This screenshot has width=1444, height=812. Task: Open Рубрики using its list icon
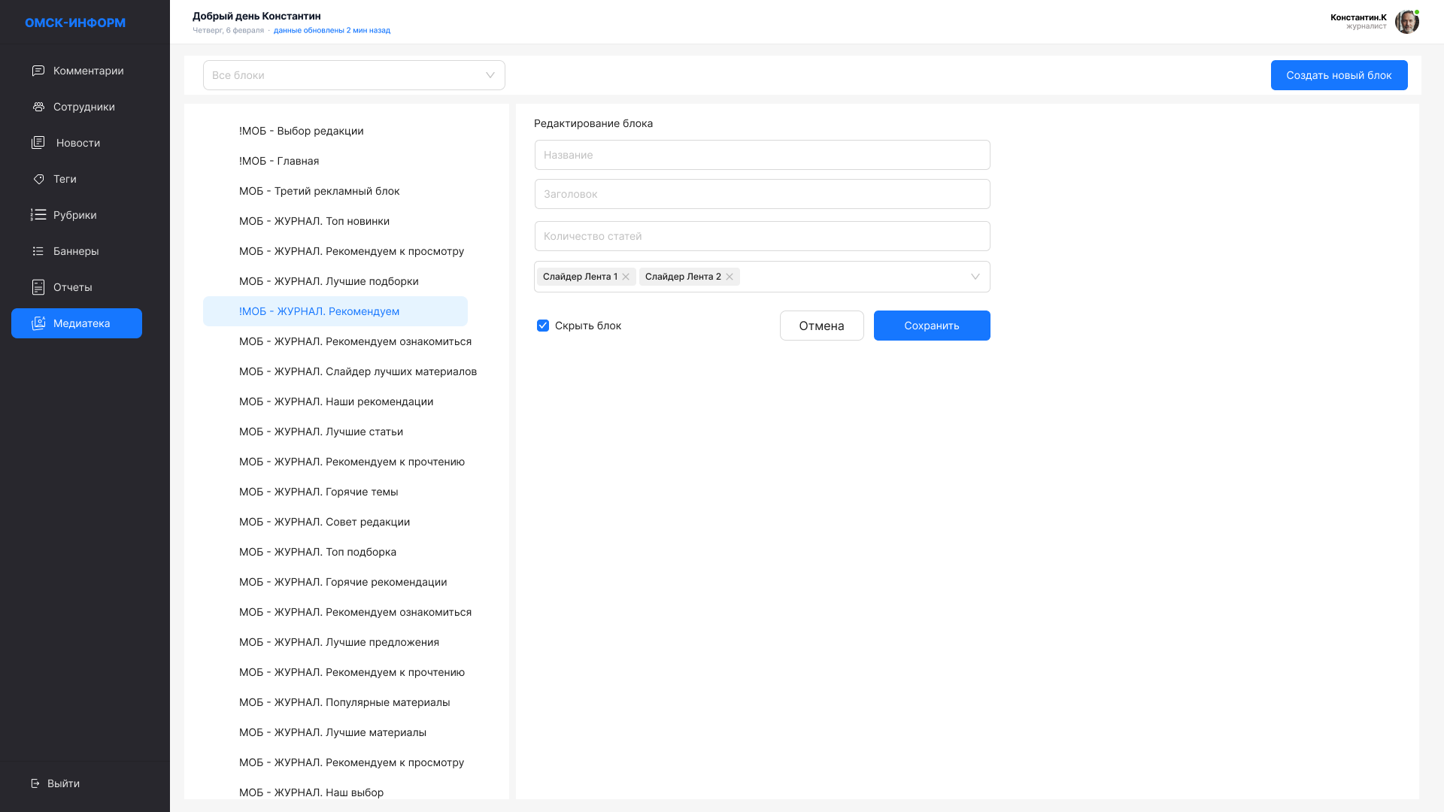[38, 214]
